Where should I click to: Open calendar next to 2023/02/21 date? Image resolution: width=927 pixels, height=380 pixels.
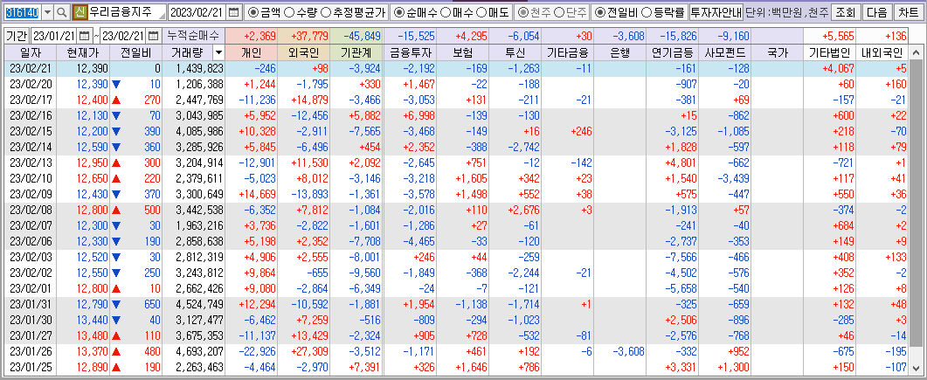234,12
